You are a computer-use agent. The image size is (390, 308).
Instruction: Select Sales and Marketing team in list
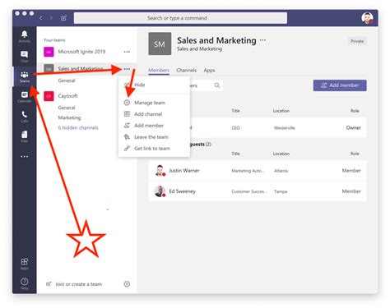[x=81, y=69]
